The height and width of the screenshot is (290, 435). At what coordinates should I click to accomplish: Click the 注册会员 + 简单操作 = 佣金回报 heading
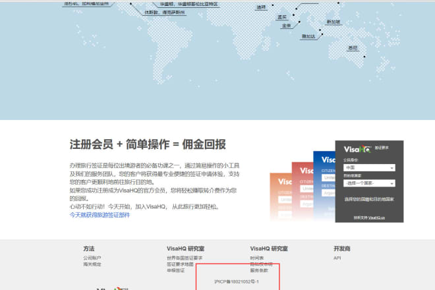point(148,144)
